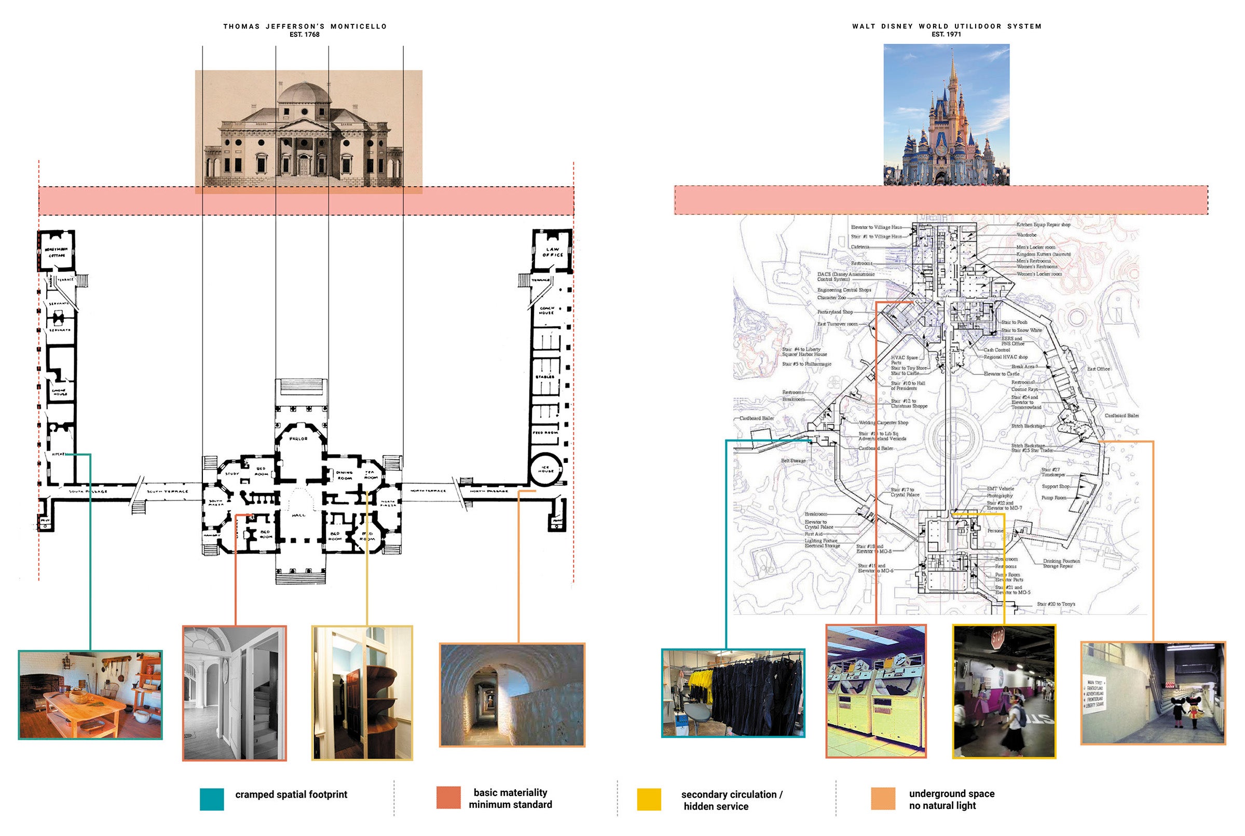Click the 'STABLES' label
Image resolution: width=1245 pixels, height=836 pixels.
point(545,377)
